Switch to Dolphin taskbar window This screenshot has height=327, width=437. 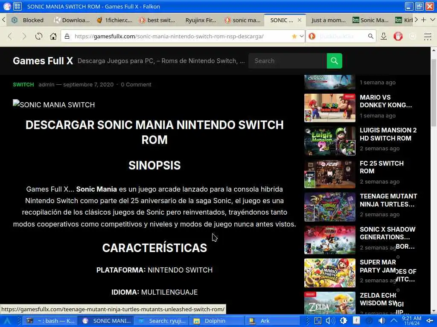point(217,321)
